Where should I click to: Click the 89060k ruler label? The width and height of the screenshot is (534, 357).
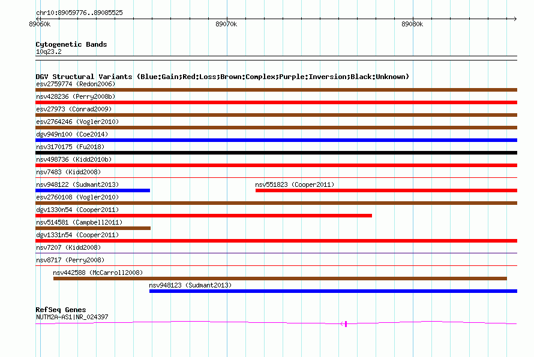[x=40, y=24]
